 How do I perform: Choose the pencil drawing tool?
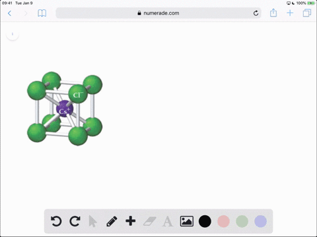click(x=112, y=221)
